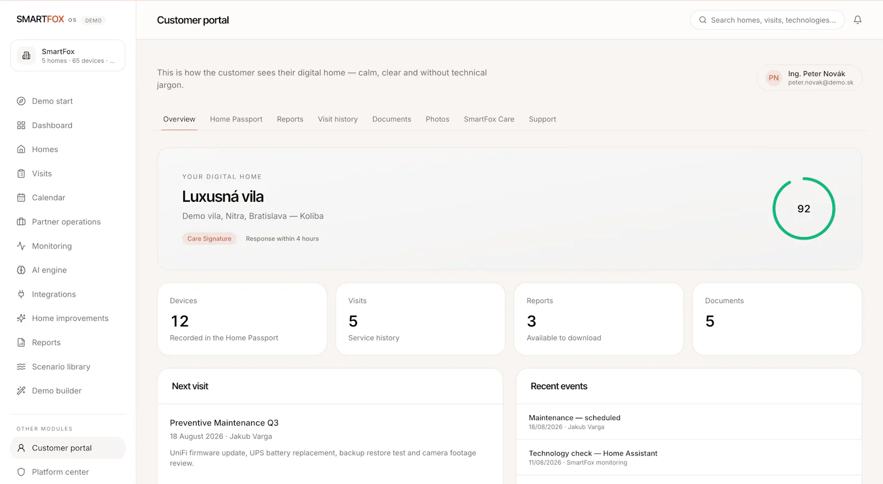The image size is (883, 484).
Task: Click the Homes house icon
Action: click(x=21, y=149)
